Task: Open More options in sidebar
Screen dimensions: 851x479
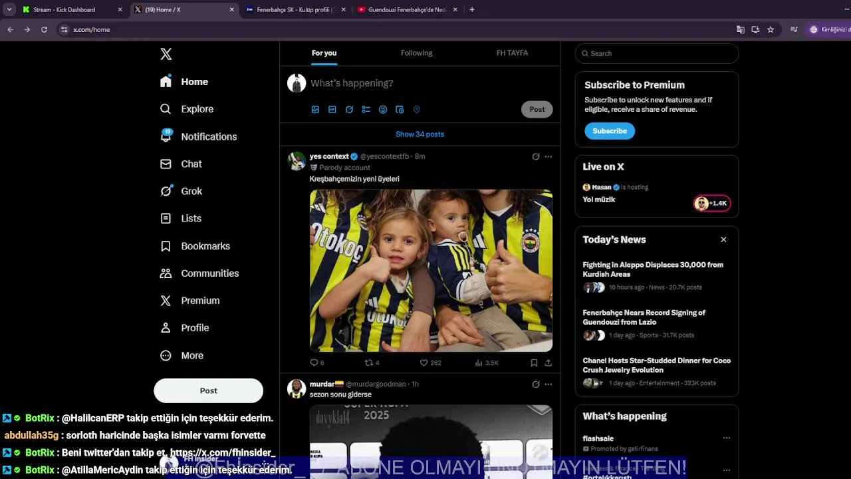Action: coord(182,356)
